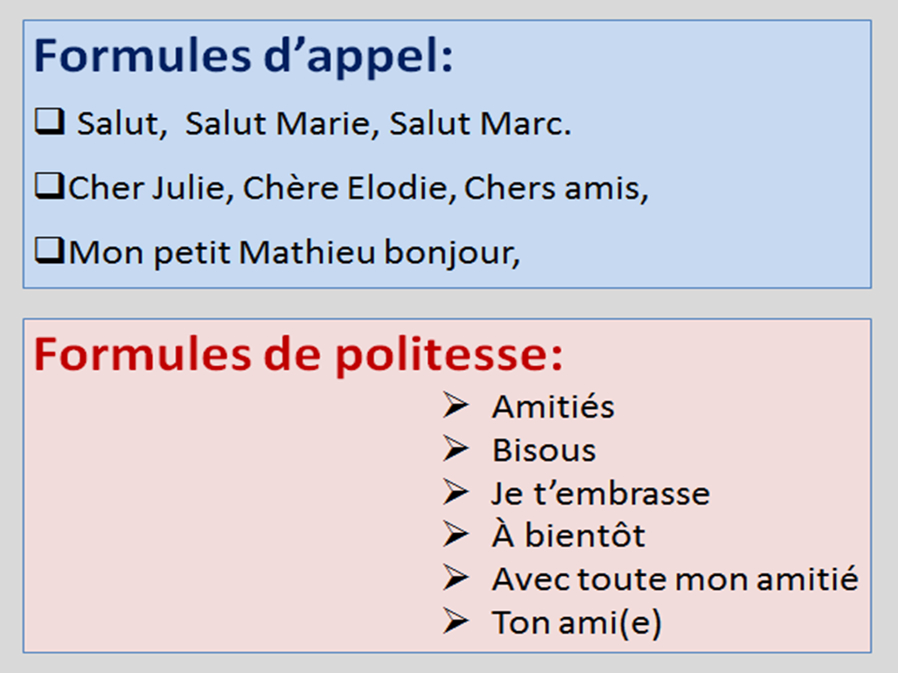Click the arrow bullet next to 'À bientôt'
898x673 pixels.
[x=456, y=535]
